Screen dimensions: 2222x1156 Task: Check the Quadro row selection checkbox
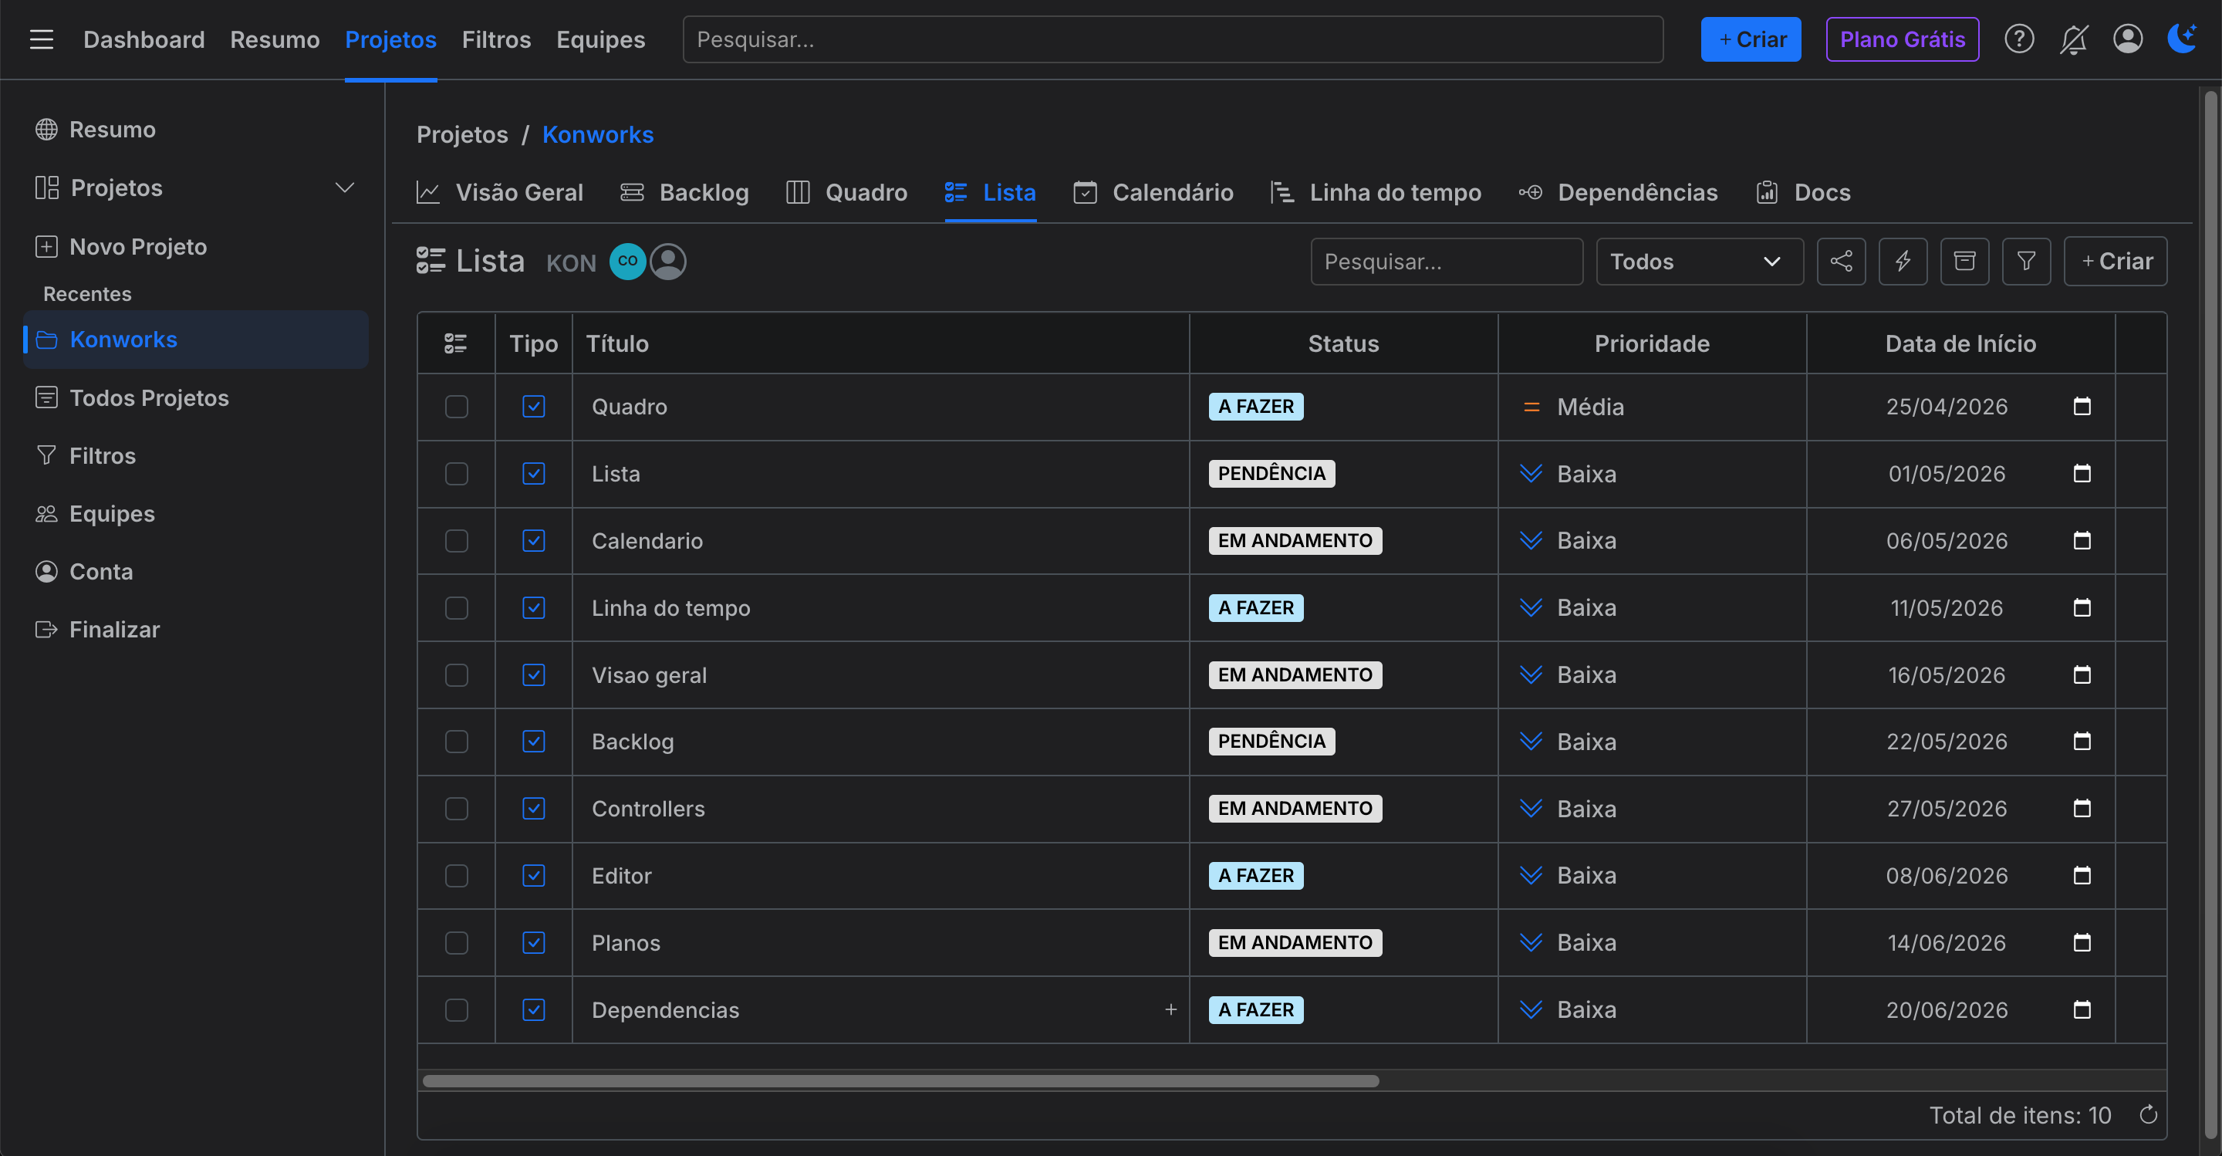click(x=455, y=407)
